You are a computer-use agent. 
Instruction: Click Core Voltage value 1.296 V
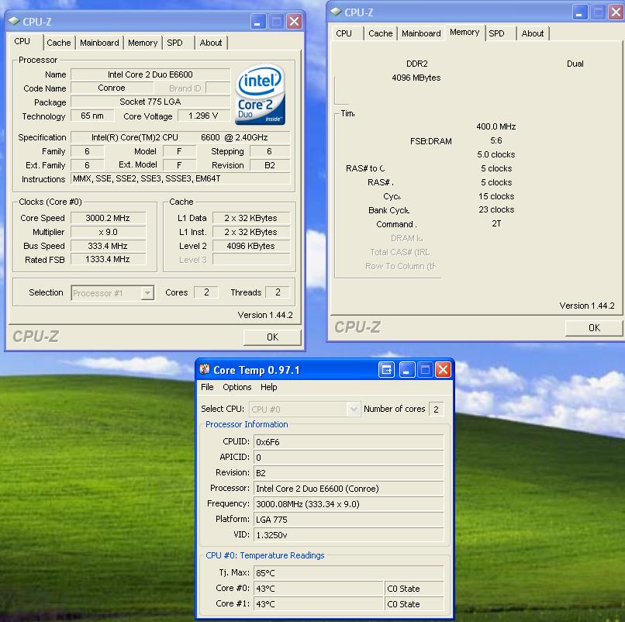(x=204, y=116)
